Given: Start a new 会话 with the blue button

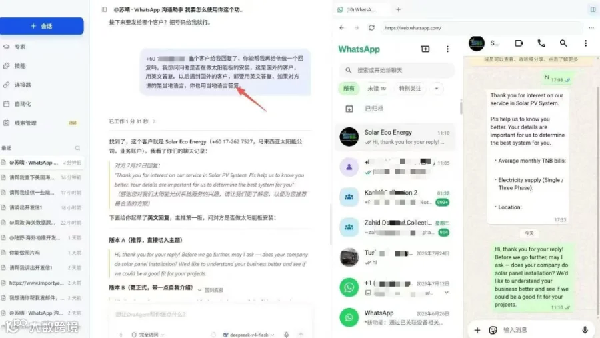Looking at the screenshot, I should click(x=42, y=26).
